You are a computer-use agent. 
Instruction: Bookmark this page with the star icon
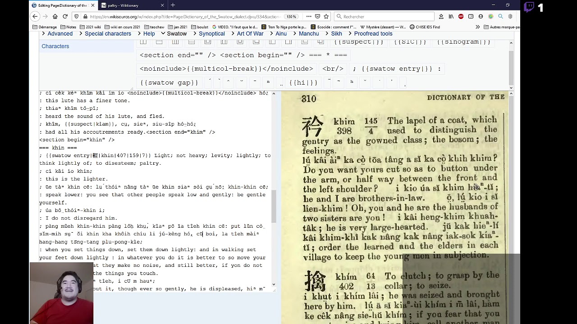(326, 17)
